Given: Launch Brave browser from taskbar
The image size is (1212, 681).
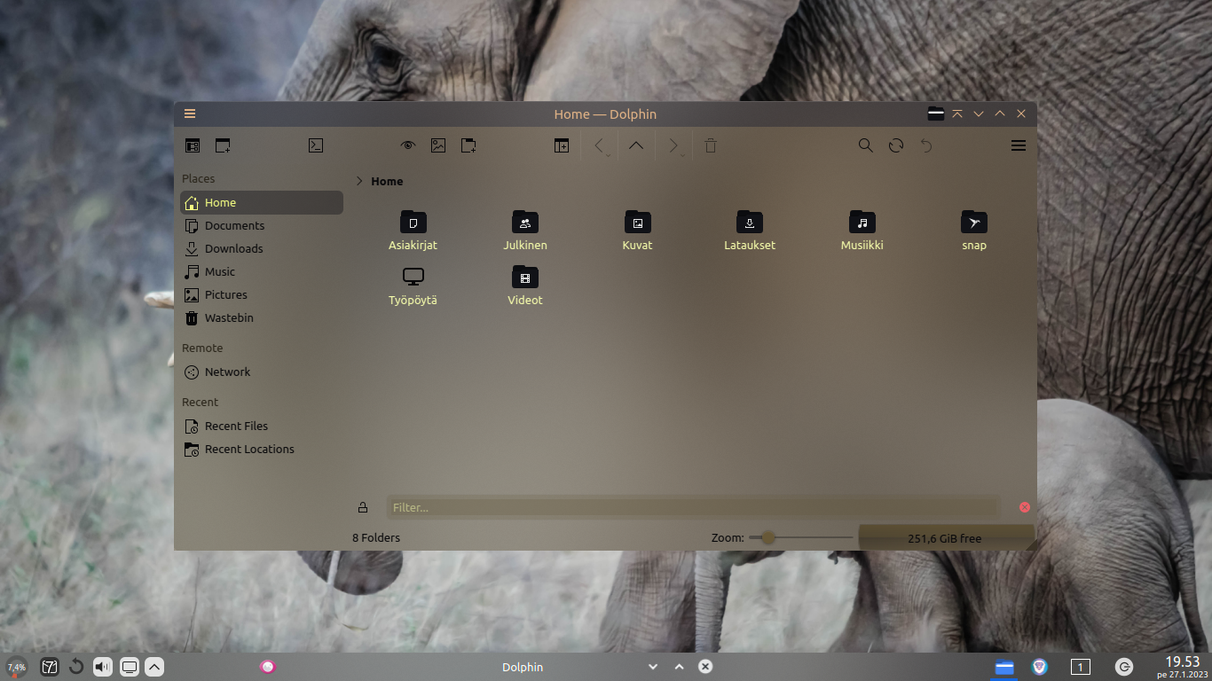Looking at the screenshot, I should pyautogui.click(x=1040, y=667).
